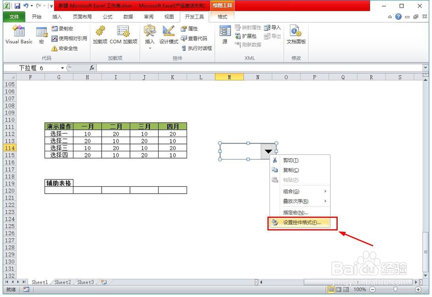Screen dimensions: 432x297
Task: Open the combo box dropdown arrow on sheet
Action: point(268,151)
